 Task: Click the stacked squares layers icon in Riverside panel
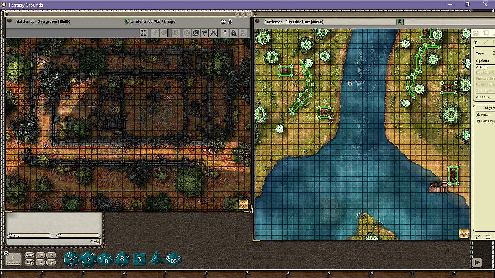pos(485,33)
